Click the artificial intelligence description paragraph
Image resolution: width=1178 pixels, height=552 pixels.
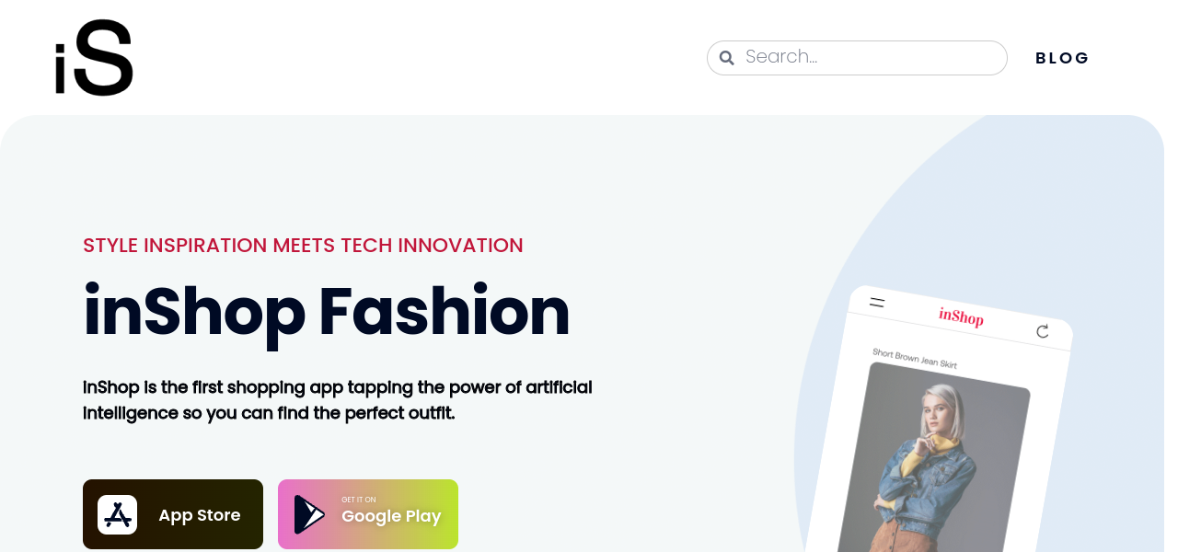[x=337, y=400]
